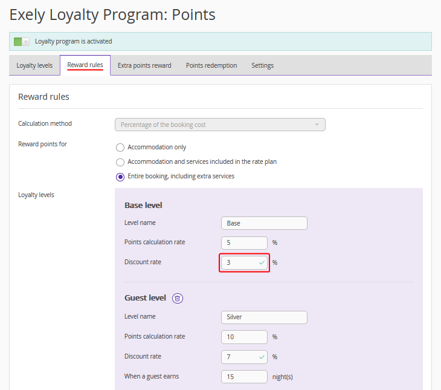Screen dimensions: 441x390
Task: Switch to the Loyalty levels tab
Action: click(34, 65)
